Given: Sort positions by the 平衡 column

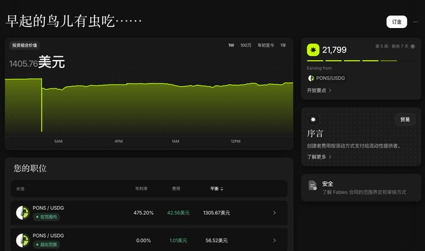Looking at the screenshot, I should (x=217, y=189).
